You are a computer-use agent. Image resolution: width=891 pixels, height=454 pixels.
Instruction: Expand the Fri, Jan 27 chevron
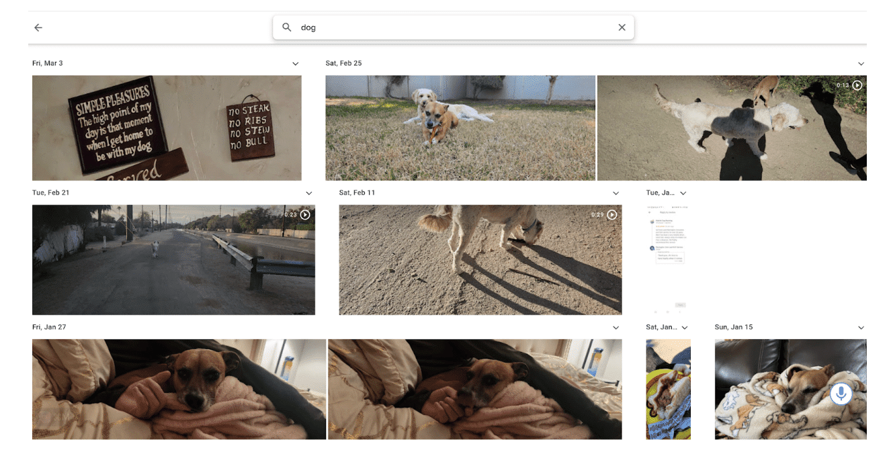(x=616, y=328)
